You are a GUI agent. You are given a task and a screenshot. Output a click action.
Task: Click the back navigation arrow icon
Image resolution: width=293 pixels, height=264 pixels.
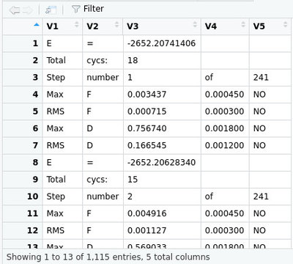coord(15,10)
